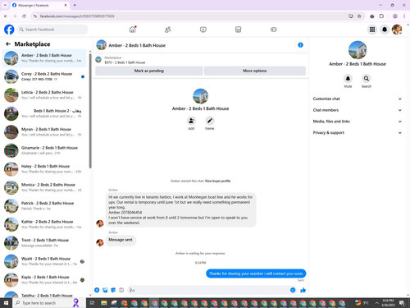The height and width of the screenshot is (308, 410).
Task: Click the Name pencil icon in chat
Action: (x=210, y=121)
